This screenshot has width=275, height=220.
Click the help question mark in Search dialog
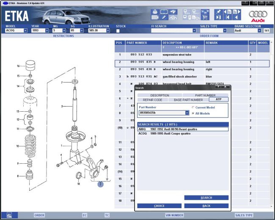(x=218, y=87)
